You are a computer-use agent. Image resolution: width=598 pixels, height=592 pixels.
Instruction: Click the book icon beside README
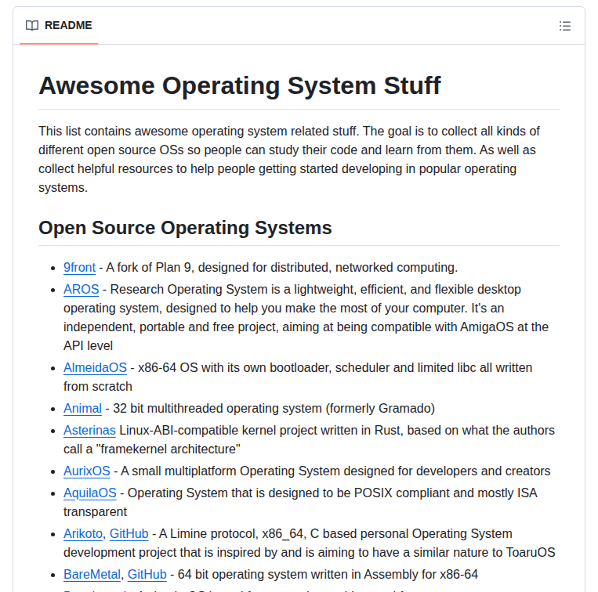pyautogui.click(x=32, y=26)
